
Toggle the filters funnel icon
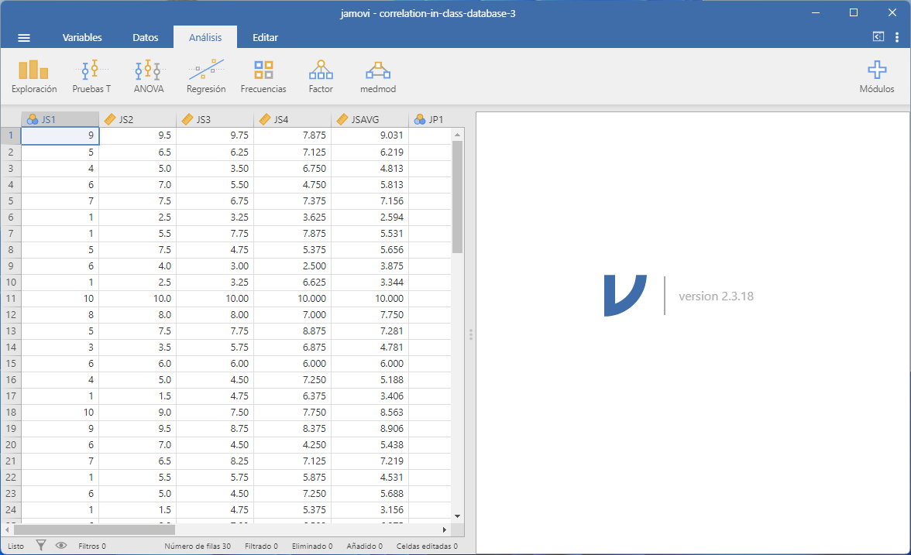click(x=41, y=546)
